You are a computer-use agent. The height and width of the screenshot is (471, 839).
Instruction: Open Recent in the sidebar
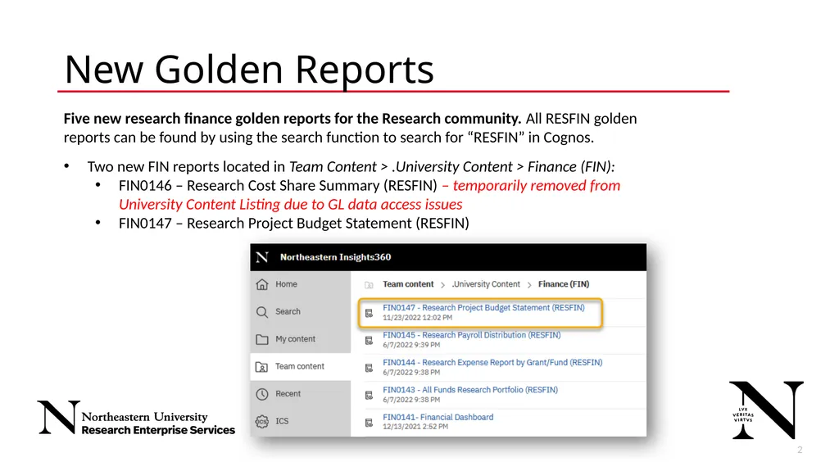click(x=300, y=394)
